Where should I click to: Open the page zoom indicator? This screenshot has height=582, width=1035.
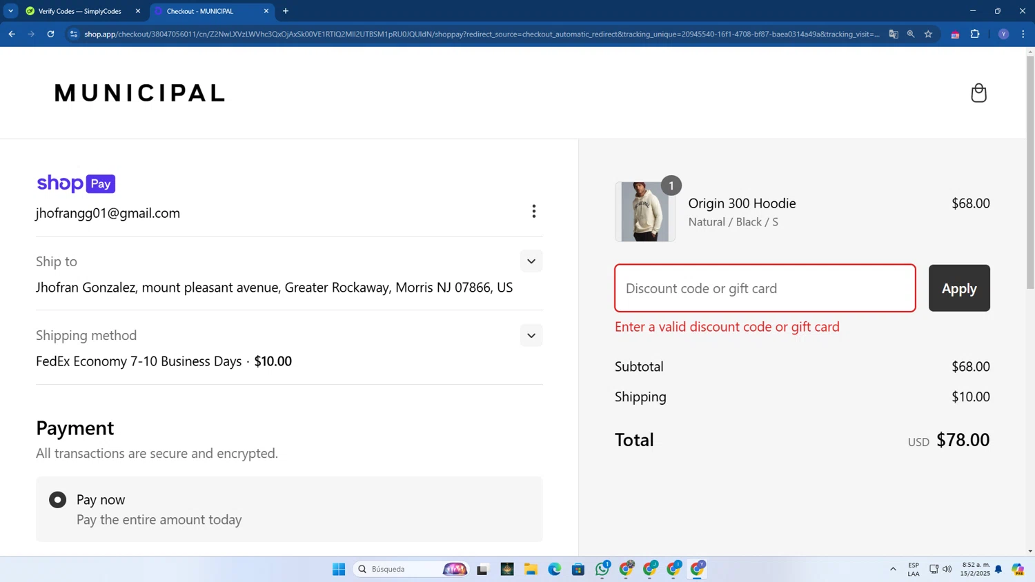[x=911, y=34]
